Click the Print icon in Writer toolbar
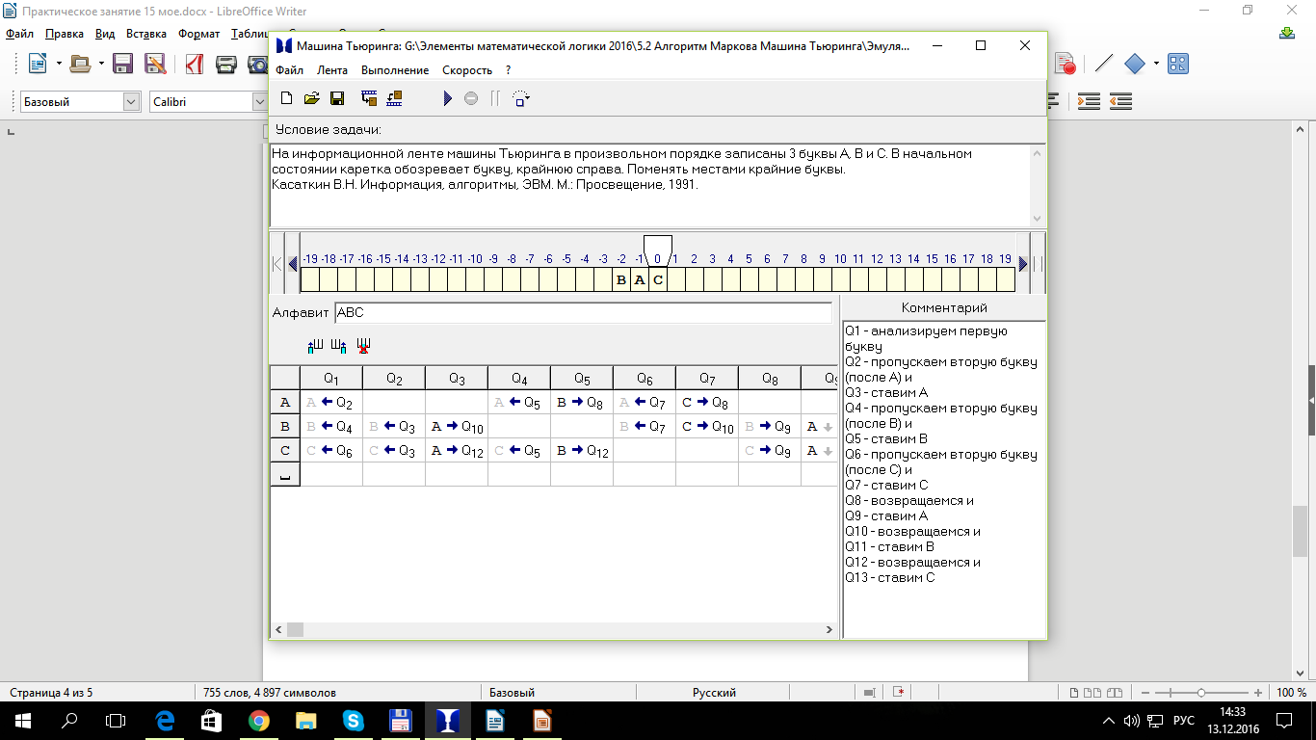Image resolution: width=1316 pixels, height=740 pixels. 226,65
